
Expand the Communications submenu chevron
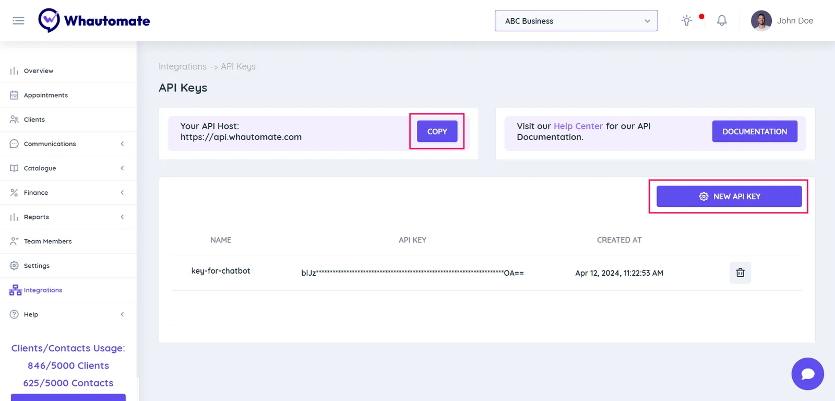(122, 144)
